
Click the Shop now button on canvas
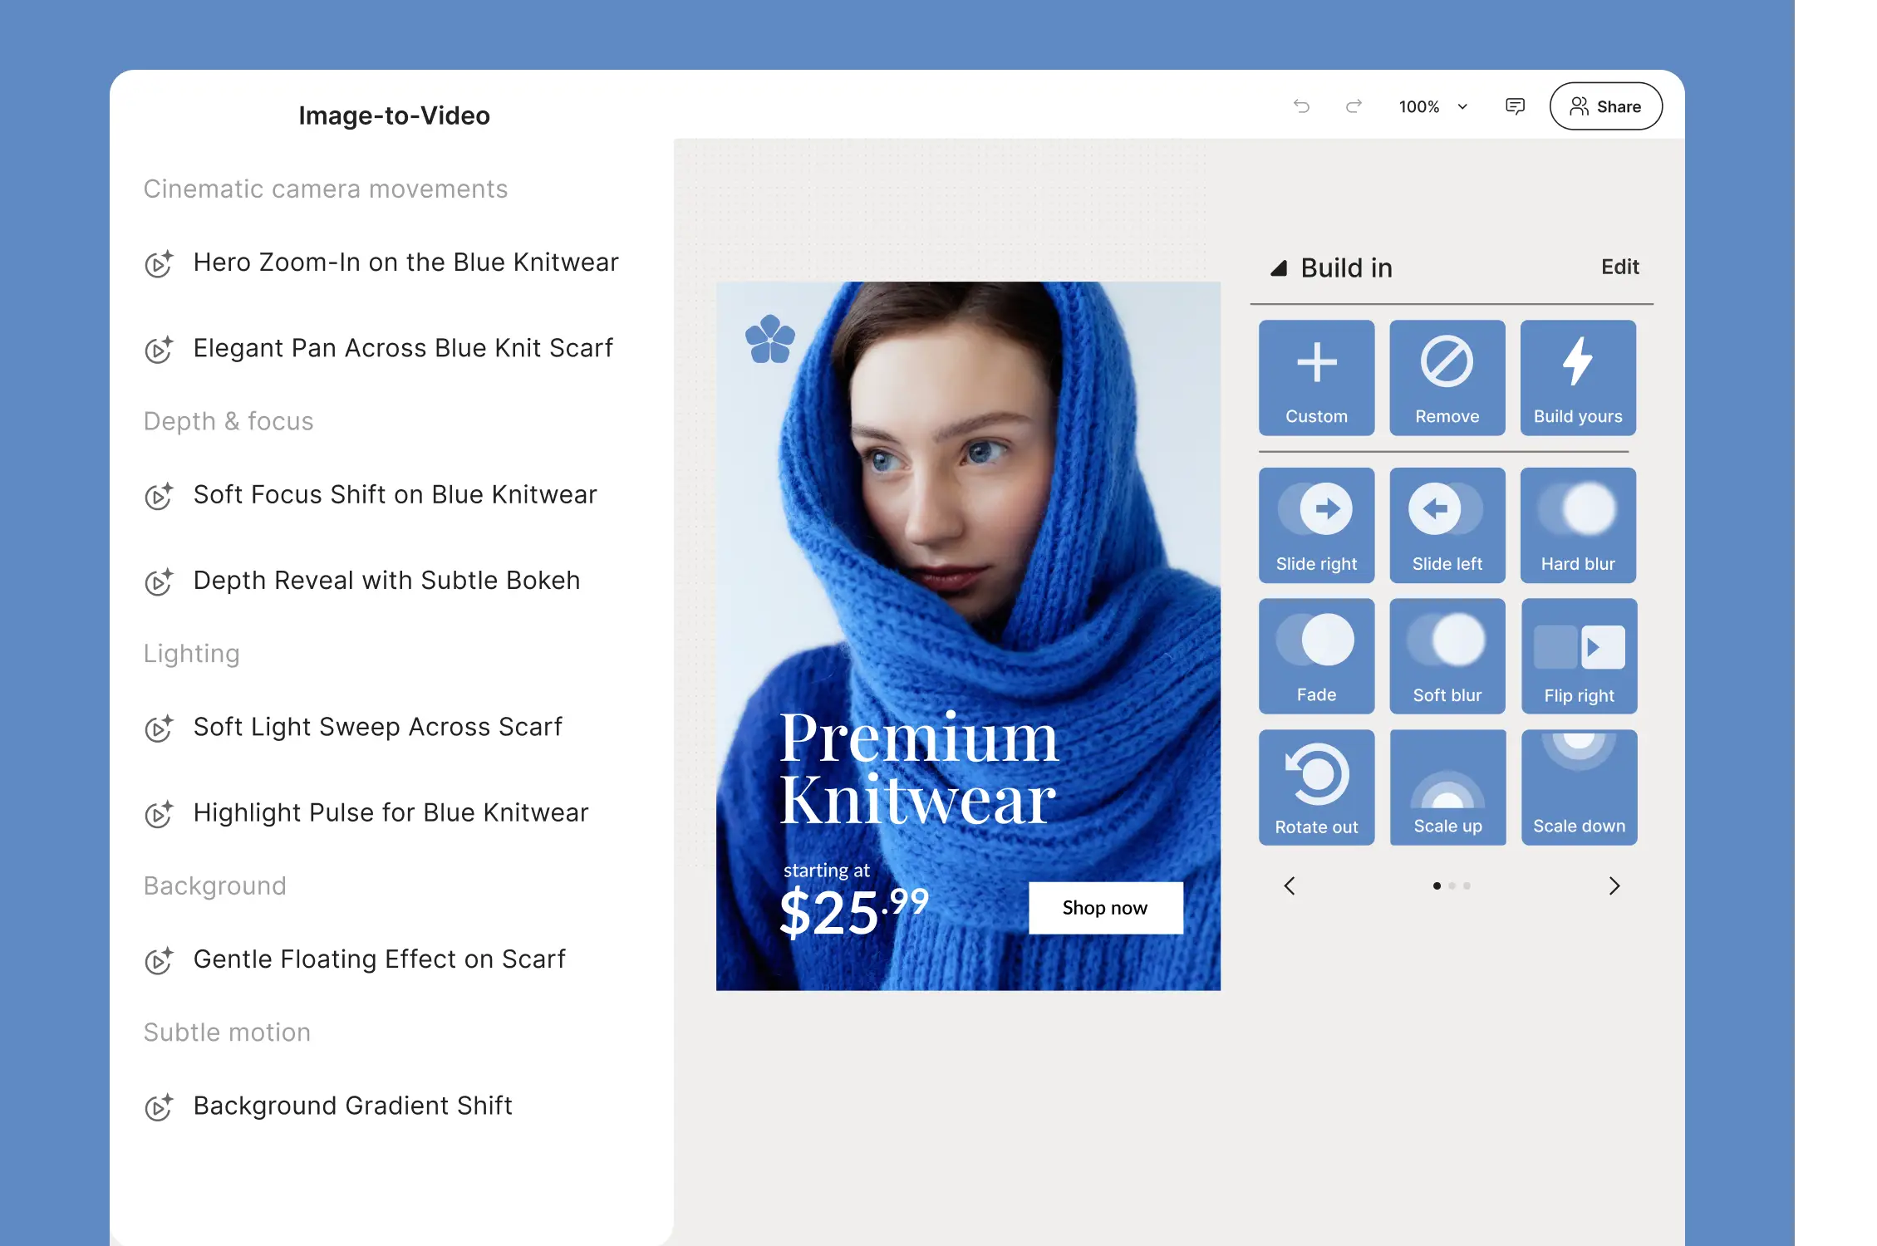(x=1105, y=908)
